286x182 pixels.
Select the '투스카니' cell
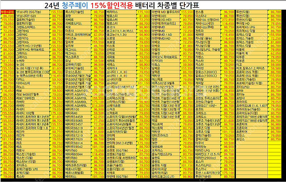coord(208,169)
